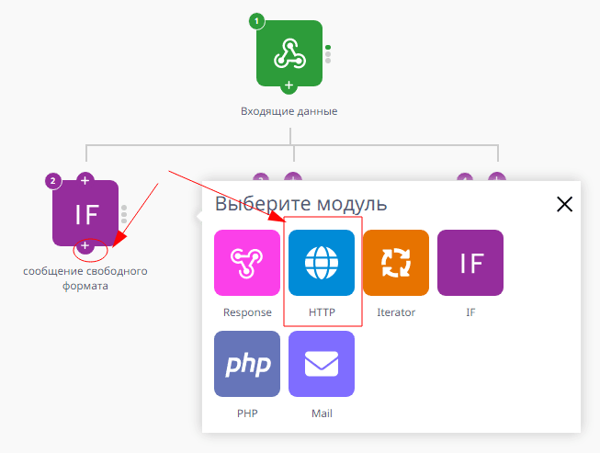Select the HTTP globe module icon
The width and height of the screenshot is (600, 453).
[x=321, y=263]
